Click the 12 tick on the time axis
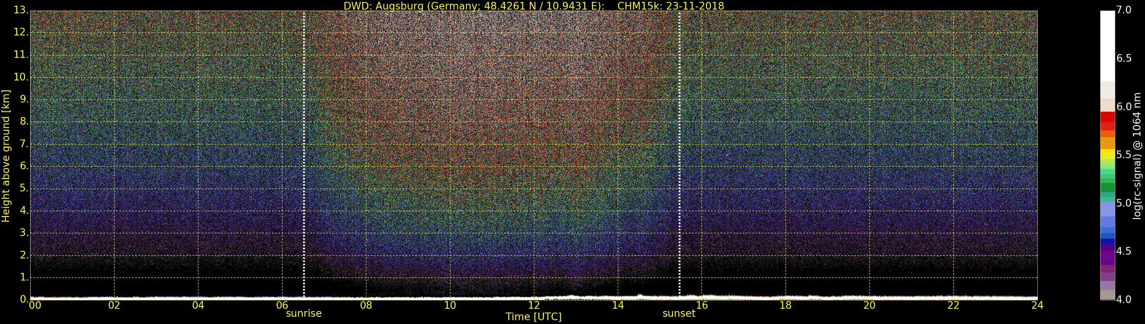The width and height of the screenshot is (1145, 324). (534, 305)
